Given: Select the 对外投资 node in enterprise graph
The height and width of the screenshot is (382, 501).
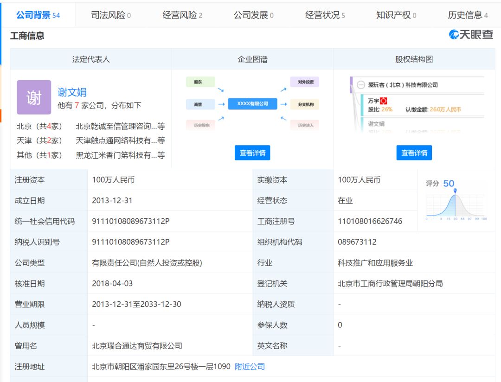Looking at the screenshot, I should 305,82.
